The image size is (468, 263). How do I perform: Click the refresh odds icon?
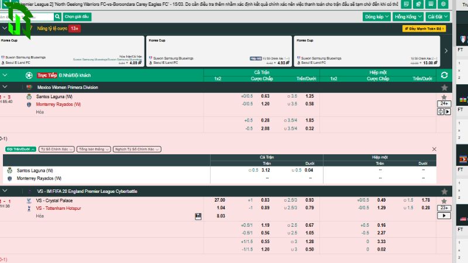click(444, 75)
